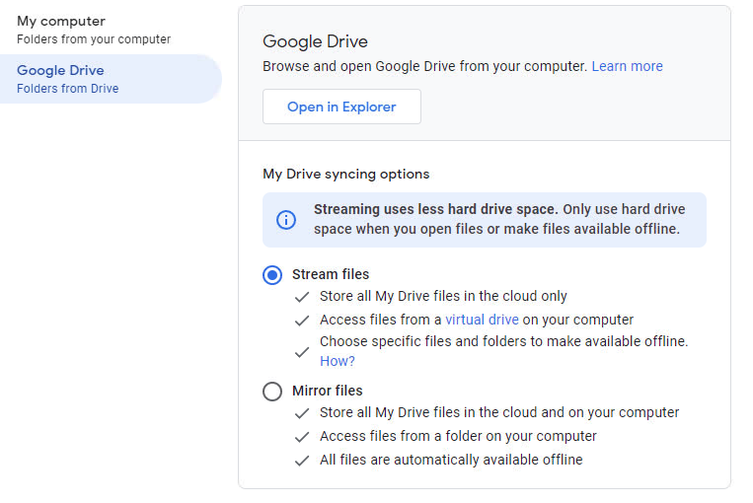This screenshot has height=503, width=753.
Task: Click the info icon in streaming notice
Action: point(286,220)
